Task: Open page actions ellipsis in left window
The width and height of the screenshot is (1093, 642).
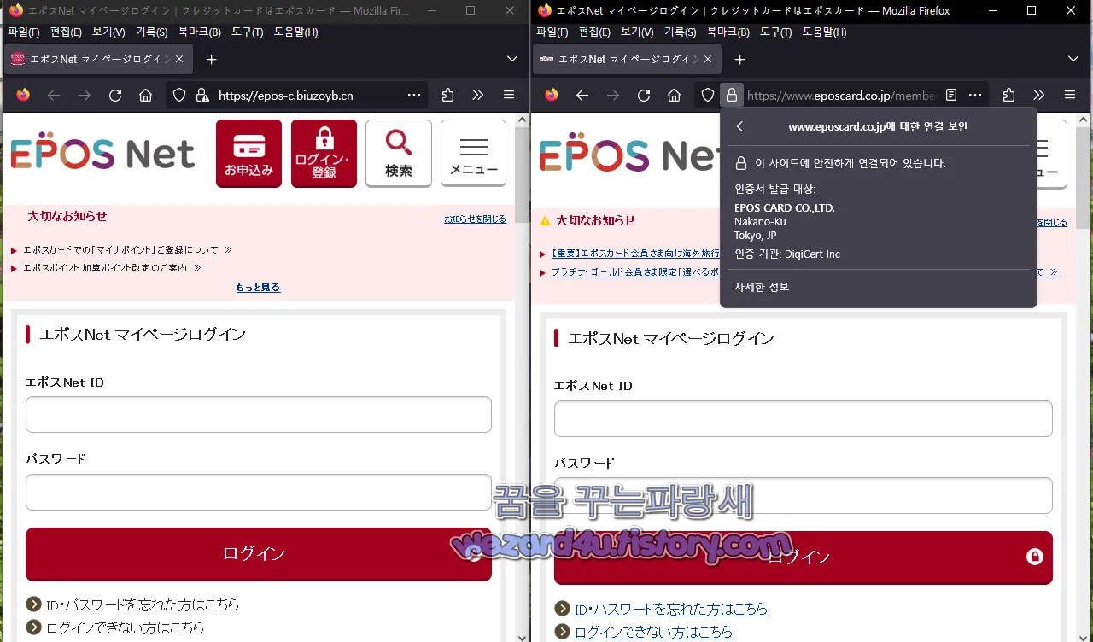Action: [x=414, y=96]
